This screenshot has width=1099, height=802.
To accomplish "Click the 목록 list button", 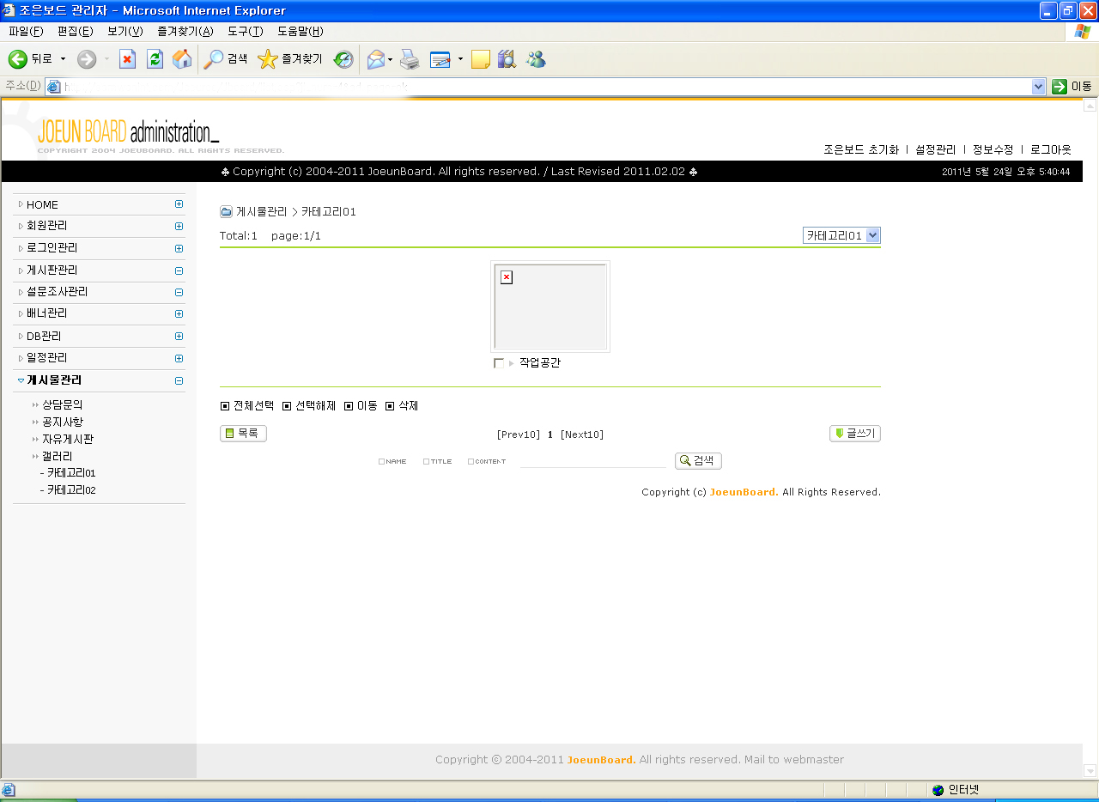I will click(243, 434).
